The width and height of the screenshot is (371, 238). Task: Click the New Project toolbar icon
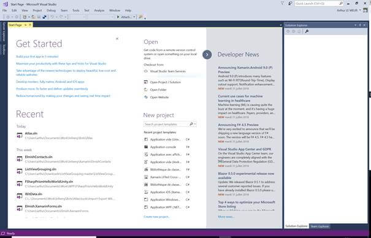pos(25,17)
